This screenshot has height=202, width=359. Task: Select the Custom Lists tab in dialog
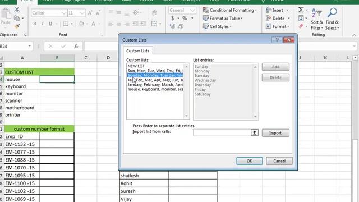coord(137,51)
